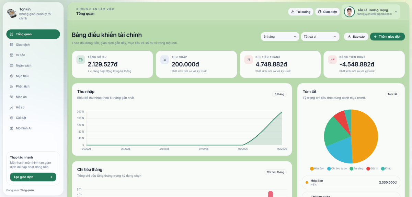This screenshot has height=197, width=412.
Task: Open Cài đặt settings page
Action: (x=33, y=118)
